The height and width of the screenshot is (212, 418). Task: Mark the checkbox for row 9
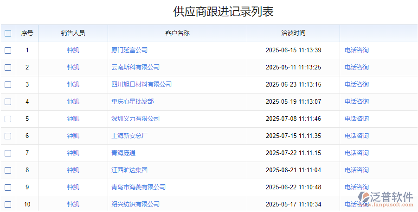point(8,187)
